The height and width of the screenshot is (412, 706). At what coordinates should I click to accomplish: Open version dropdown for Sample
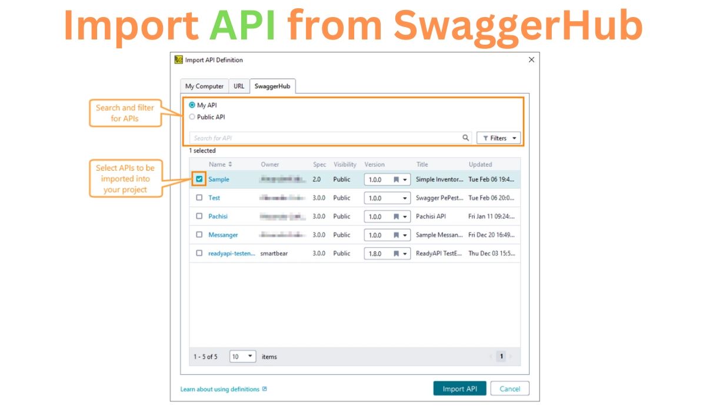coord(405,180)
